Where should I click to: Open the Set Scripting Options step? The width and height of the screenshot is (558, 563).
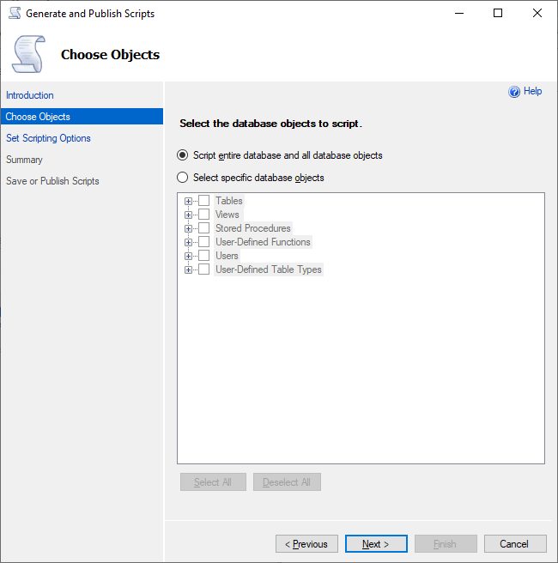point(48,138)
